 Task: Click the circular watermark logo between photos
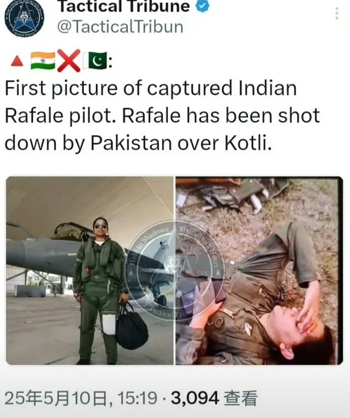point(174,271)
